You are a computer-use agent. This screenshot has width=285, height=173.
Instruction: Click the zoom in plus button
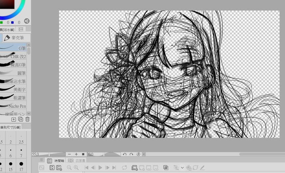click(x=76, y=154)
